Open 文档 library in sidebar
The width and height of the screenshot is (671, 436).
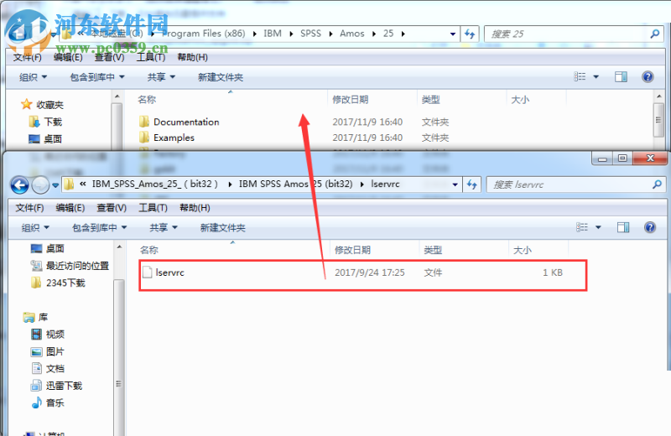(48, 368)
